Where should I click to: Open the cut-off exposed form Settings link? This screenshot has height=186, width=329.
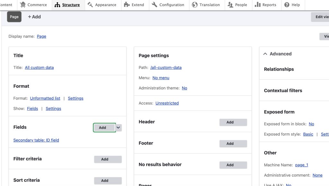click(x=325, y=134)
